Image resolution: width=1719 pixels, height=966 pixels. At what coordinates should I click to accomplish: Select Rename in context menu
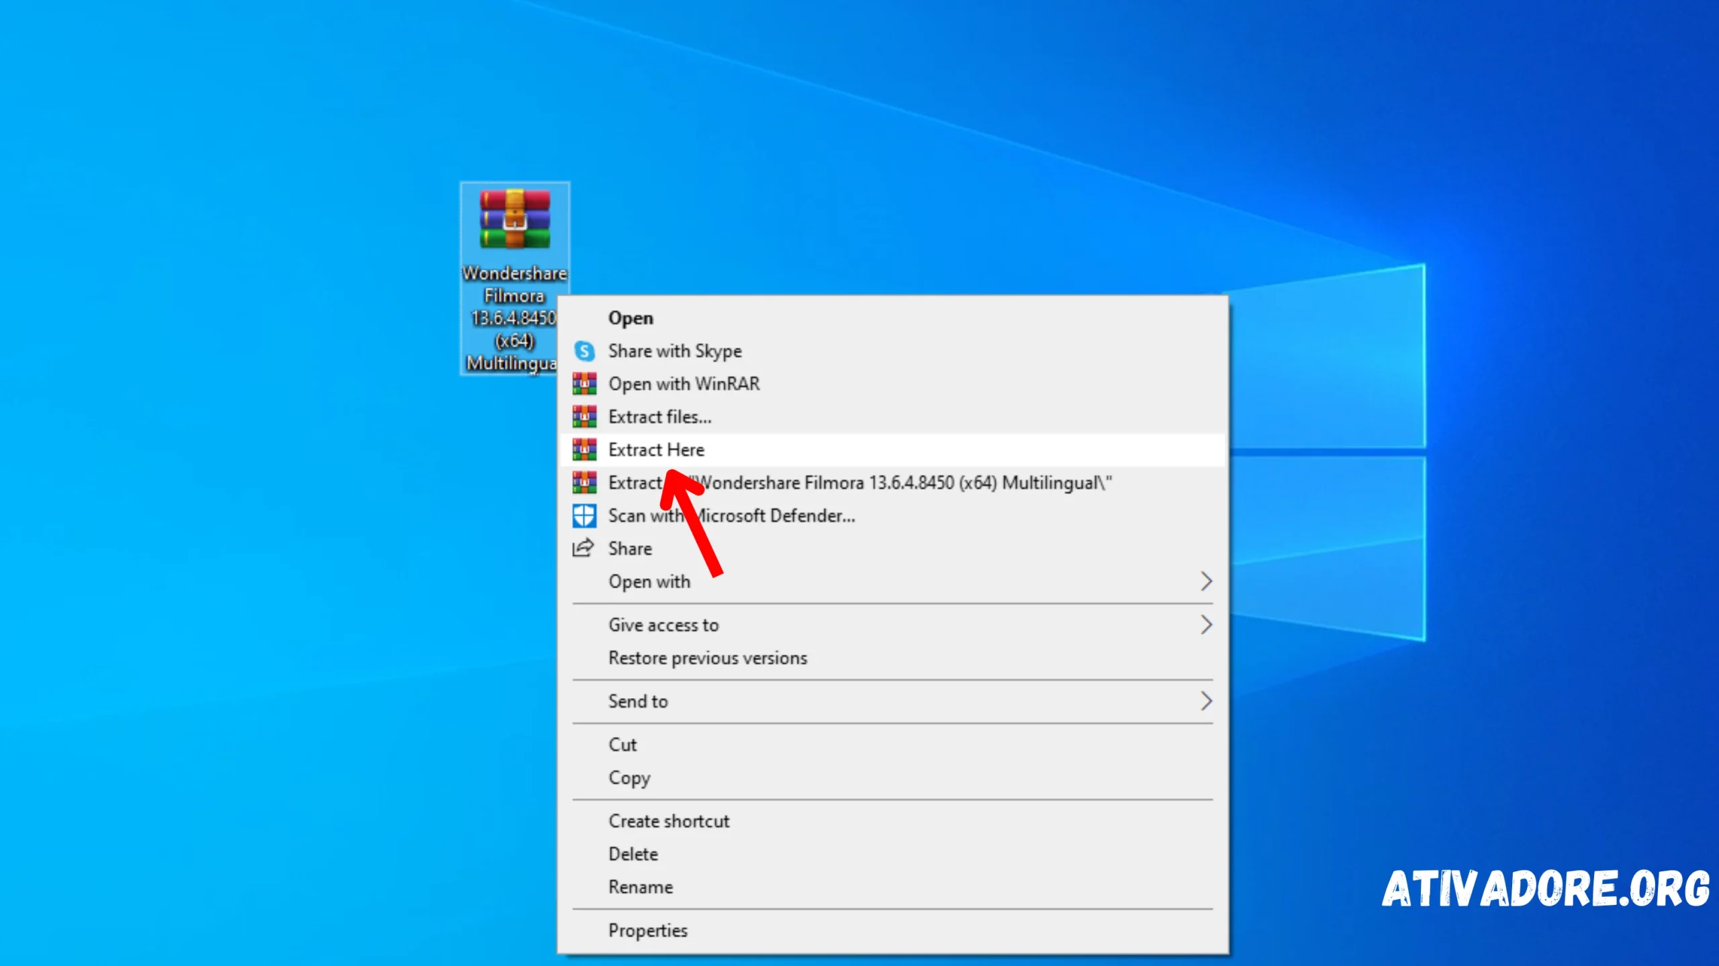pyautogui.click(x=892, y=887)
